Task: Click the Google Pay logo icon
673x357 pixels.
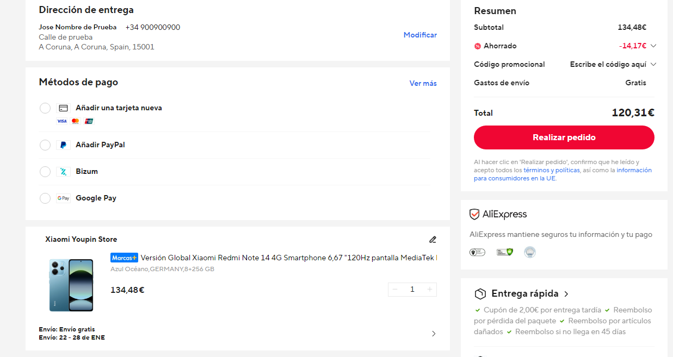Action: pyautogui.click(x=63, y=198)
